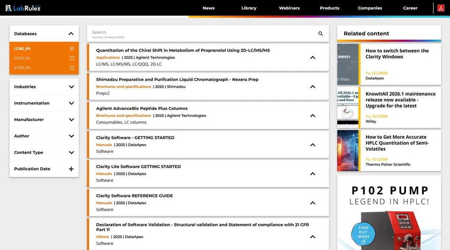This screenshot has width=450, height=250.
Task: Expand the Industries filter
Action: (71, 87)
